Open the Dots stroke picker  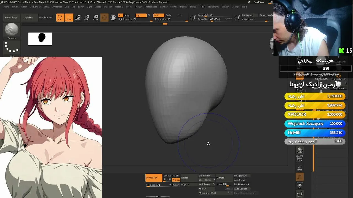12,49
